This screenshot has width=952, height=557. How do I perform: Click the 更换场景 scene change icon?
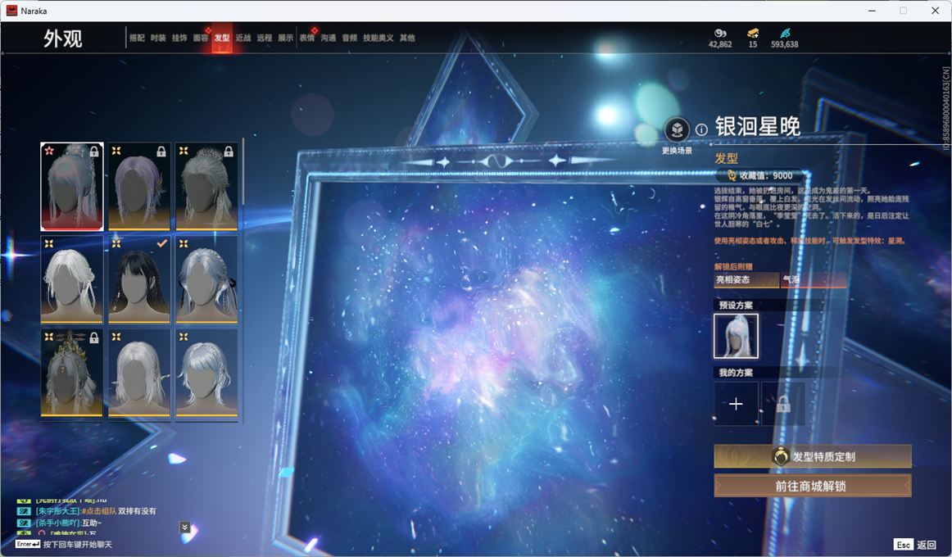[x=677, y=129]
